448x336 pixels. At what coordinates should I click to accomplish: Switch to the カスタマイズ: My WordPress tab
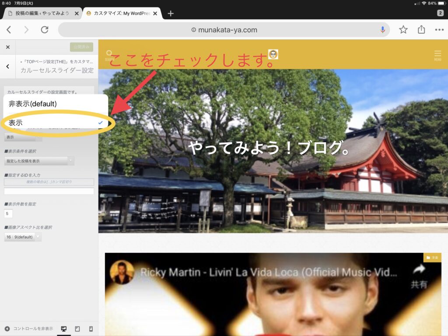[122, 13]
